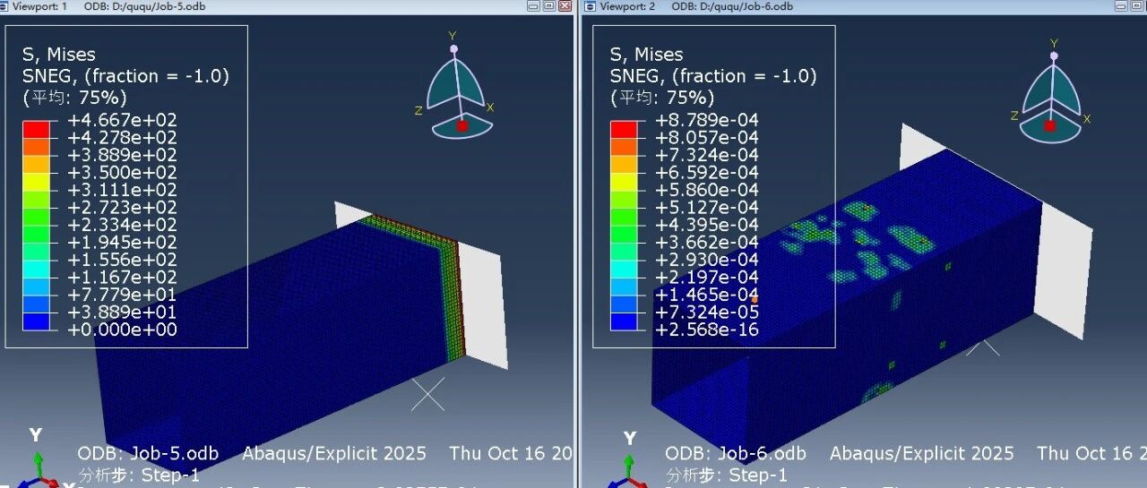Close Viewport 1 with the red X
The width and height of the screenshot is (1147, 488).
click(x=565, y=5)
